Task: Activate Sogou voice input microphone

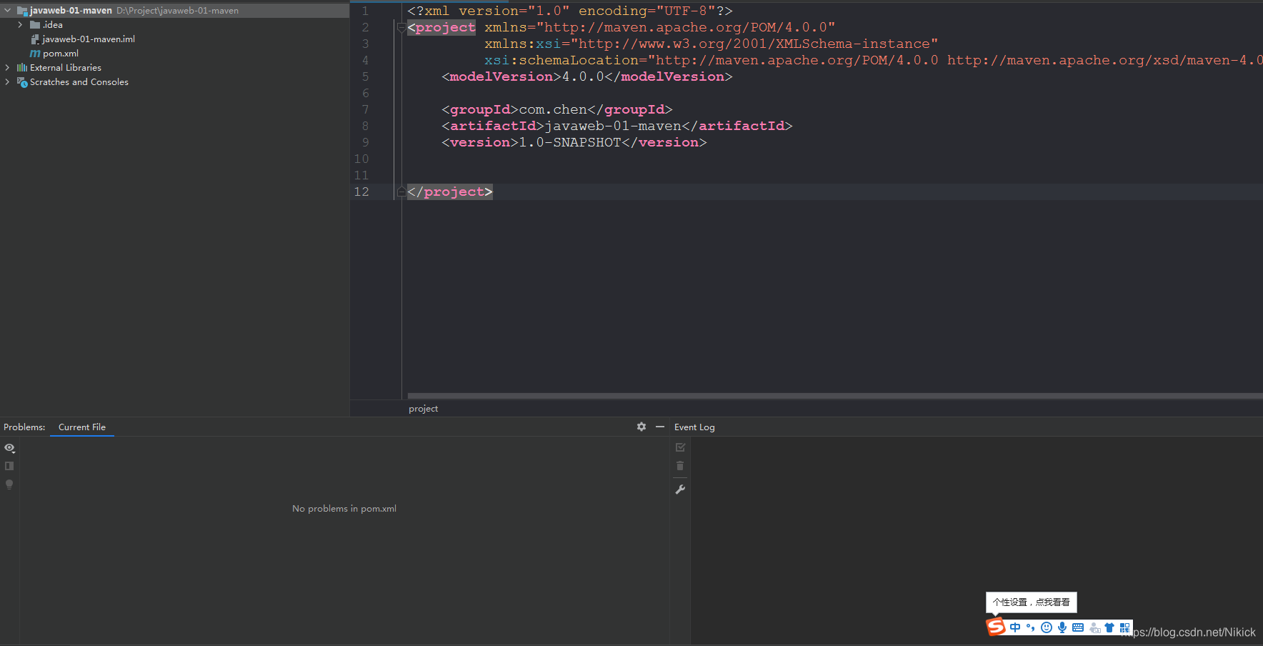Action: pos(1062,627)
